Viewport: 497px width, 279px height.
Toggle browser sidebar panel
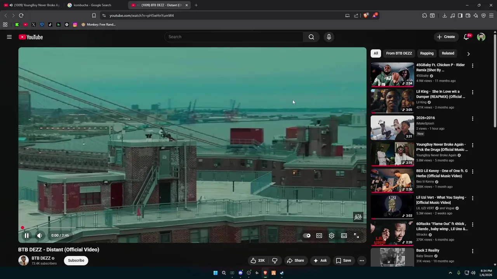[460, 15]
